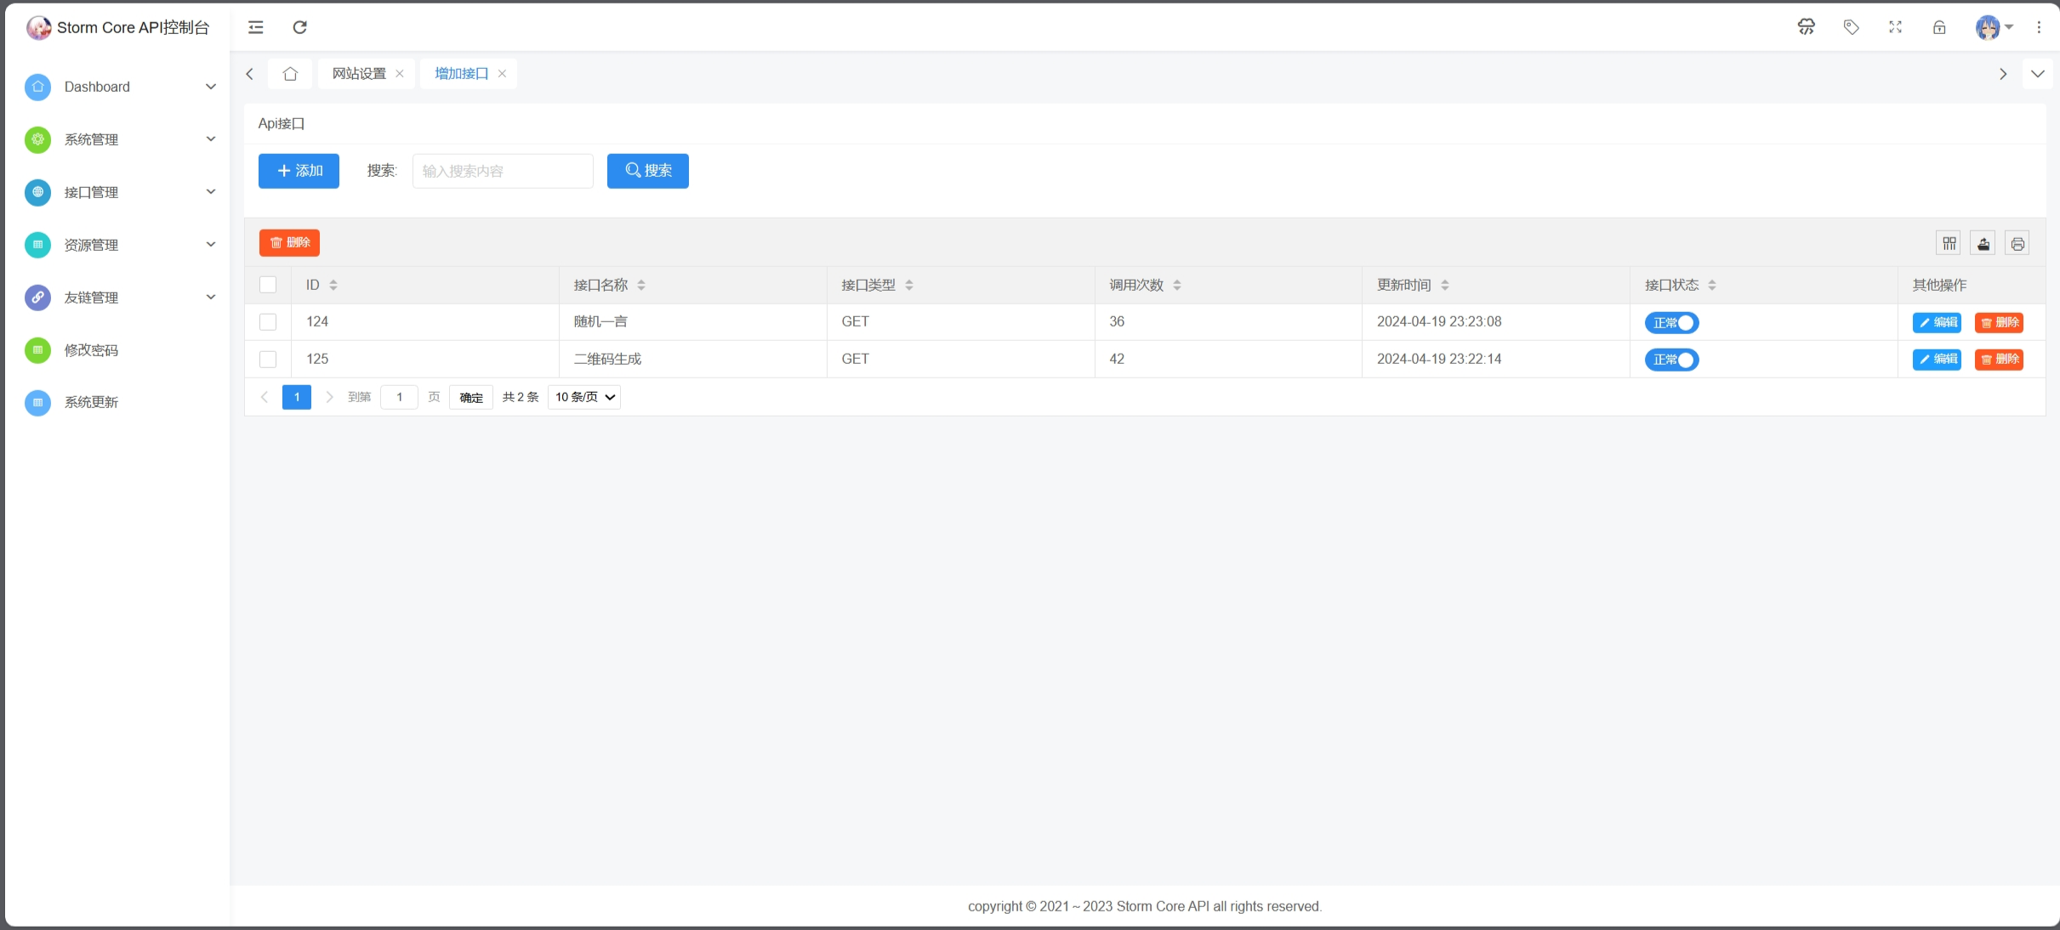Sort by ID column arrows
The image size is (2060, 930).
point(333,285)
